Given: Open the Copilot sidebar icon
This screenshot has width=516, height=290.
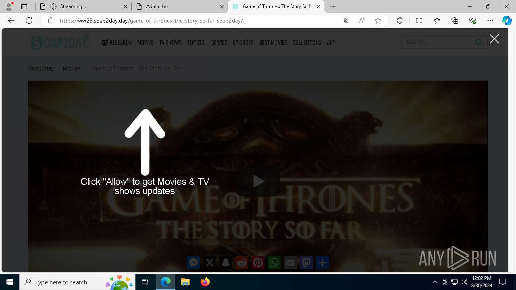Looking at the screenshot, I should 507,21.
